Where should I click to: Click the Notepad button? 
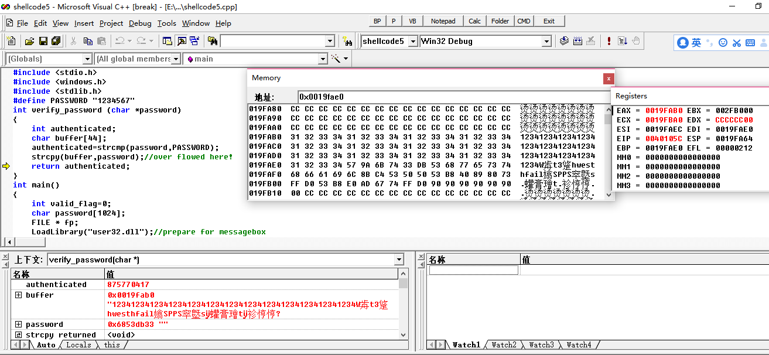(443, 21)
